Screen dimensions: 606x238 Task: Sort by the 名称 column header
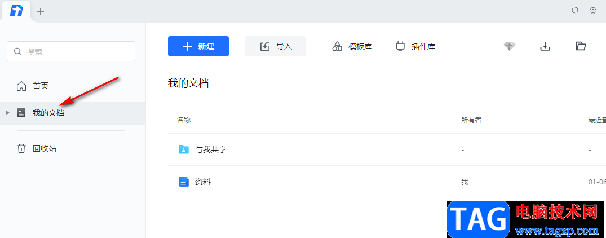pyautogui.click(x=184, y=120)
